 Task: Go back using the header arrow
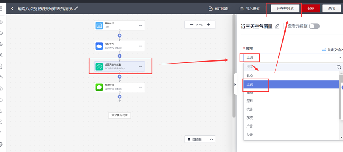click(x=12, y=9)
